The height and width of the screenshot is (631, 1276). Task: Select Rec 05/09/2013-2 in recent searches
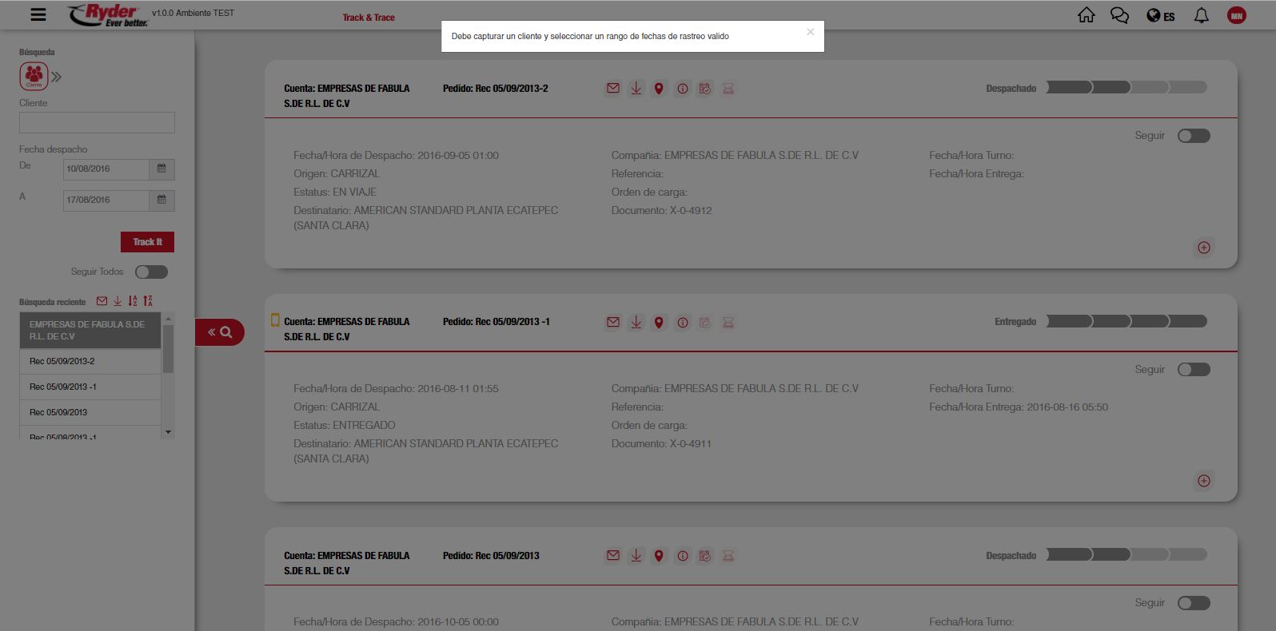pyautogui.click(x=90, y=361)
